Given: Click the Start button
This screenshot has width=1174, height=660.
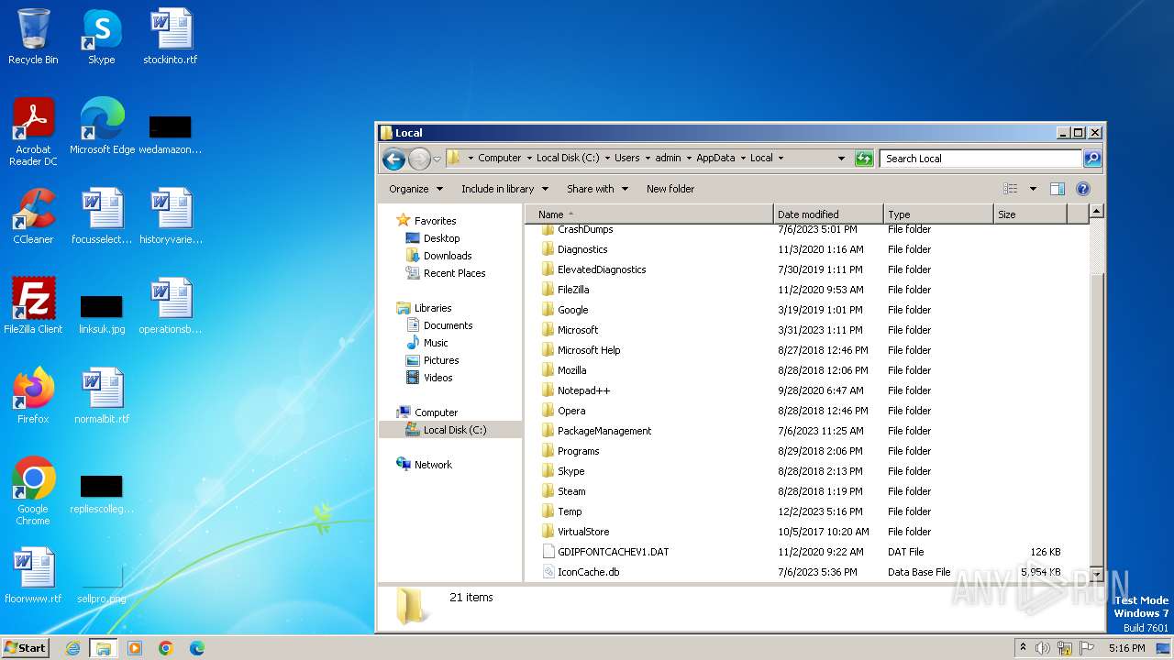Looking at the screenshot, I should pos(26,648).
